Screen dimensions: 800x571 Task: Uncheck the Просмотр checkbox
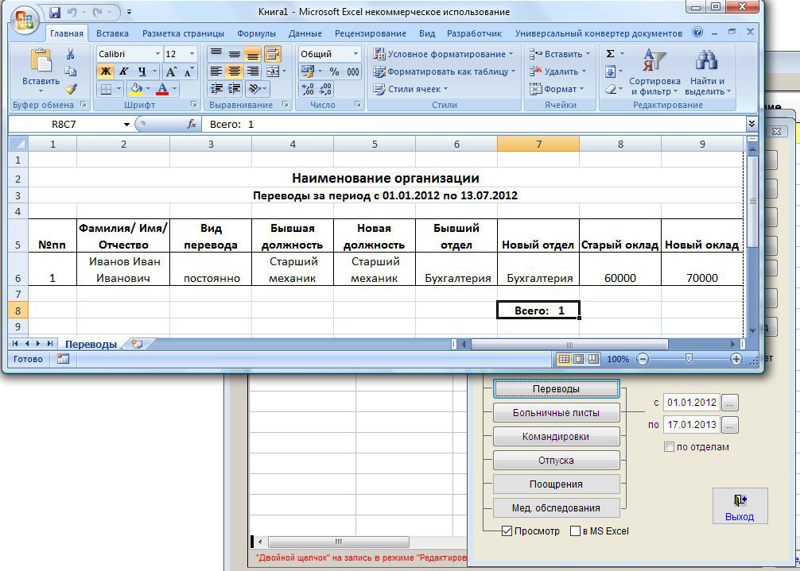click(507, 531)
